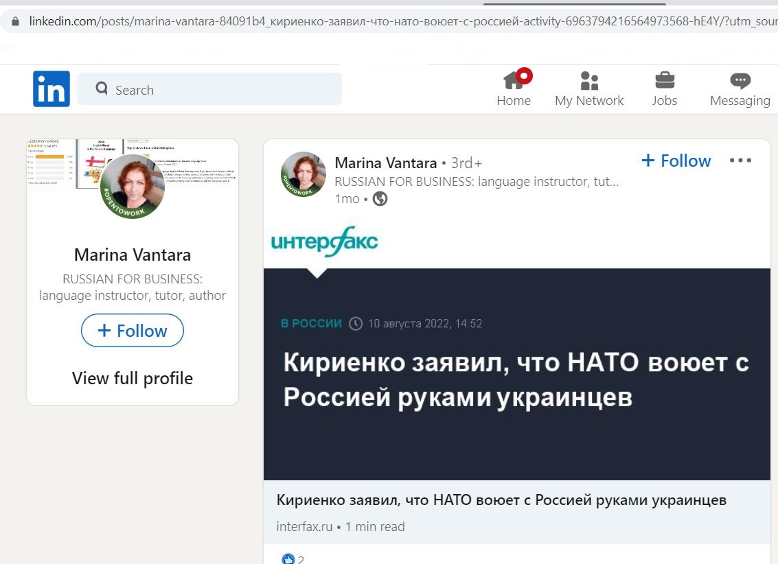The height and width of the screenshot is (564, 778).
Task: Click Marina Vantara name in post header
Action: coord(385,163)
